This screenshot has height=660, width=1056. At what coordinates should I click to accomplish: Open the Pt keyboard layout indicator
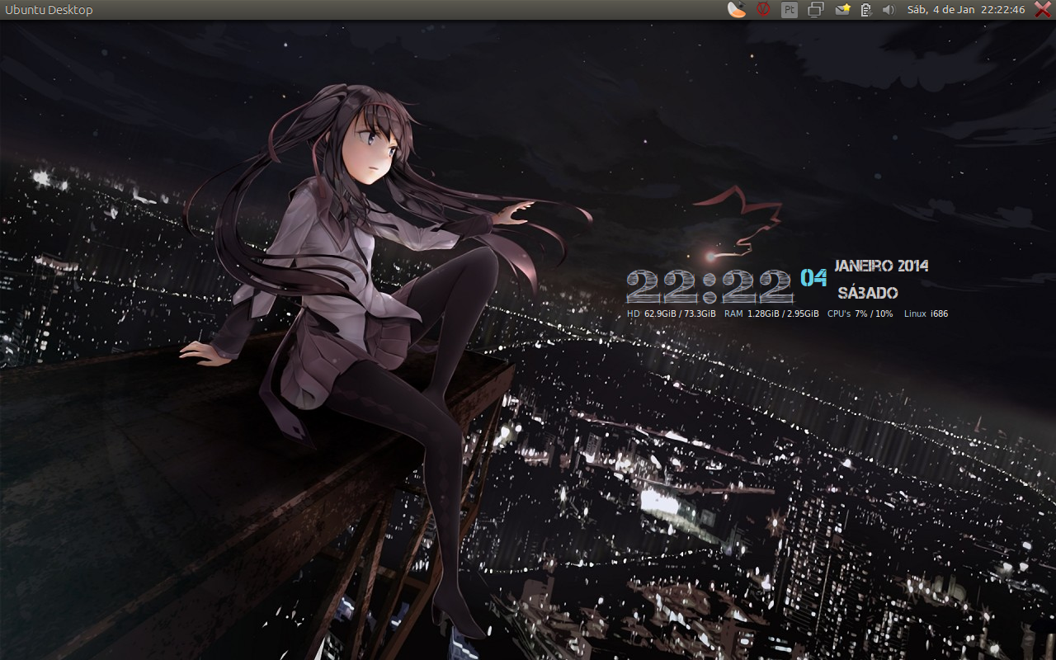pyautogui.click(x=790, y=10)
